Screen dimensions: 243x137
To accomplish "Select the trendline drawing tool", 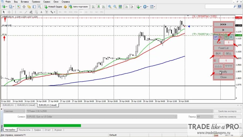I will point(26,12).
